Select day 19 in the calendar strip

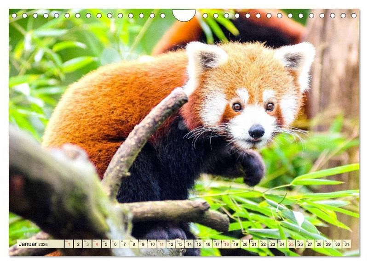(236, 244)
